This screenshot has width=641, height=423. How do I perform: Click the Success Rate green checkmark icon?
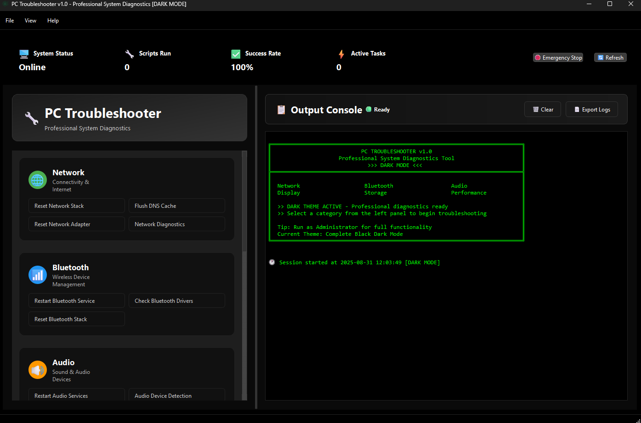236,54
